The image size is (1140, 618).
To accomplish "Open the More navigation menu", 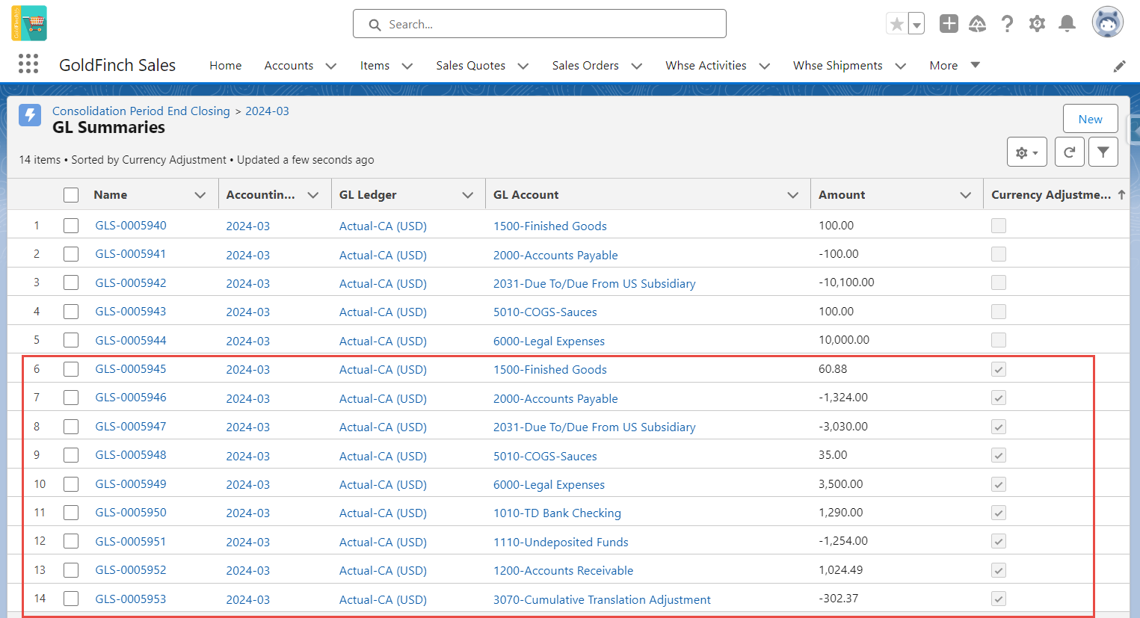I will 955,66.
